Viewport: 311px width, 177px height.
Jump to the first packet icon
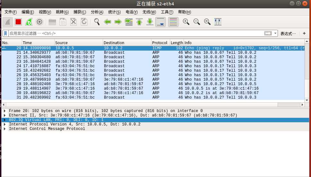[139, 22]
